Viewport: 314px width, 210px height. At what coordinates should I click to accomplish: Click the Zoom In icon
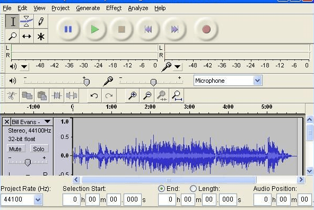(133, 95)
